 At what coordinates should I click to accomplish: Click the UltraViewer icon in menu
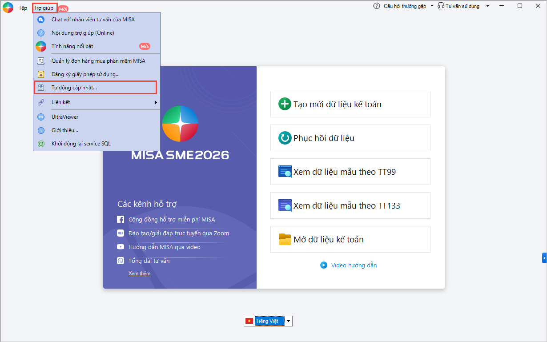[x=41, y=117]
